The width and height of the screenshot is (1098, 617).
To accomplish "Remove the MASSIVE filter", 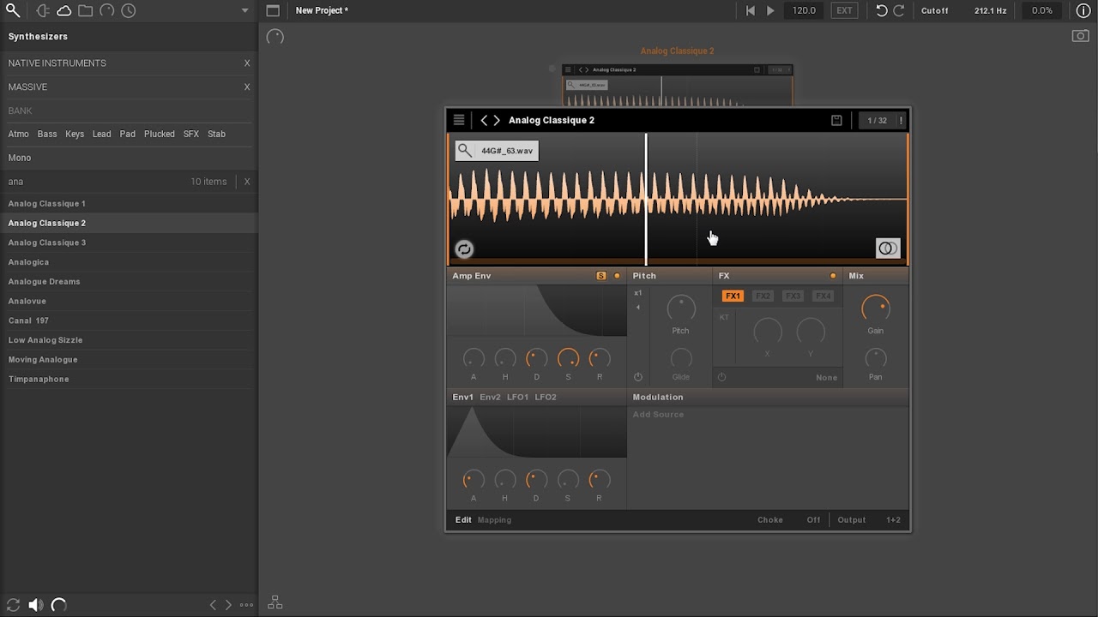I will pos(247,87).
